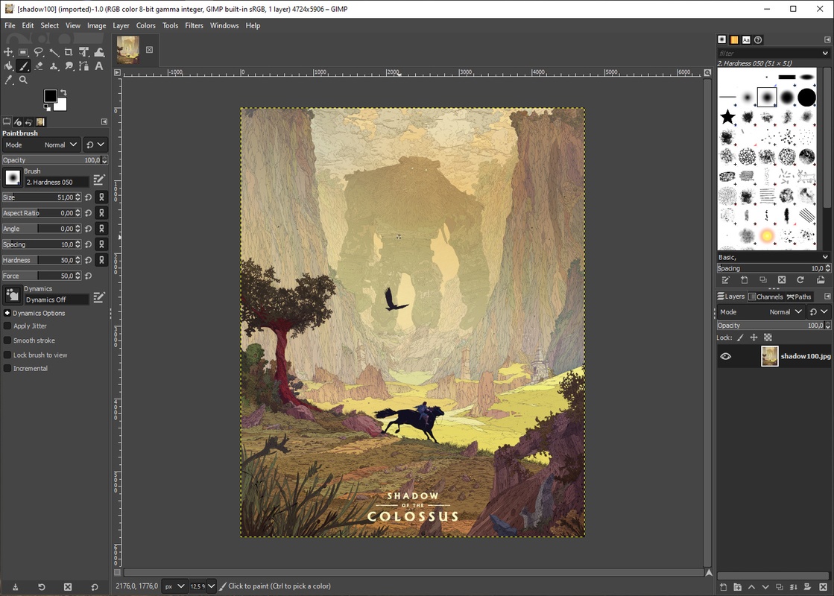Choose the Bucket Fill tool

point(9,66)
